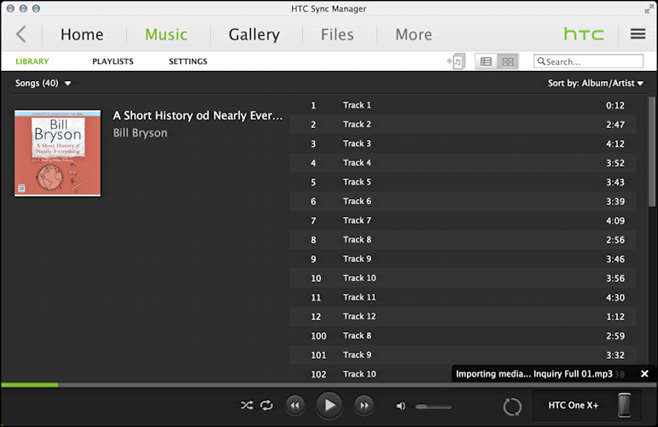Viewport: 658px width, 427px height.
Task: Select Track 12 row
Action: tap(463, 317)
